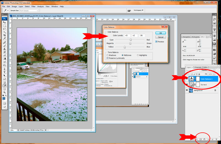Image resolution: width=221 pixels, height=144 pixels.
Task: Select the Dodge tool
Action: 4,65
